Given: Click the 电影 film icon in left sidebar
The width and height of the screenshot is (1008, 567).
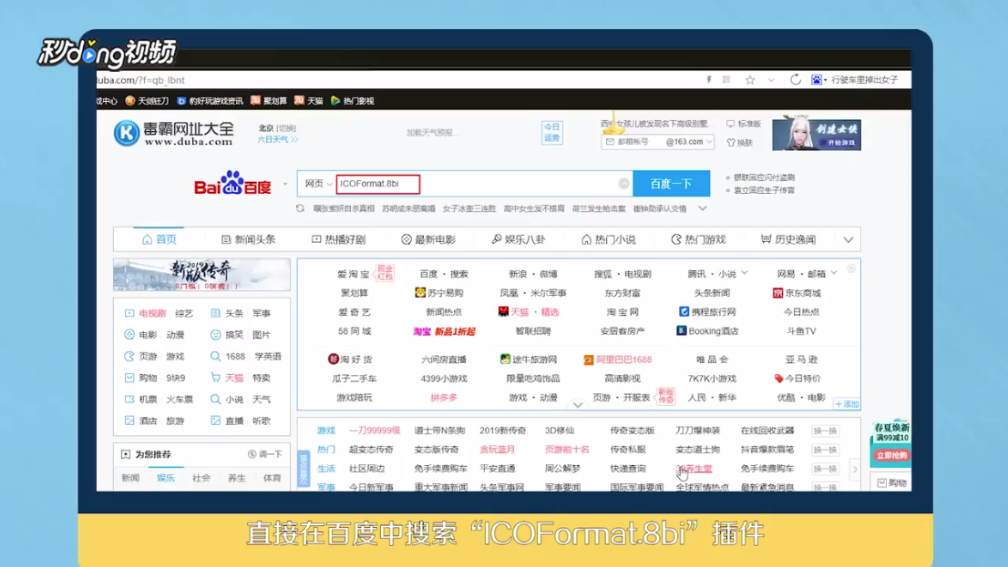Looking at the screenshot, I should click(x=129, y=335).
